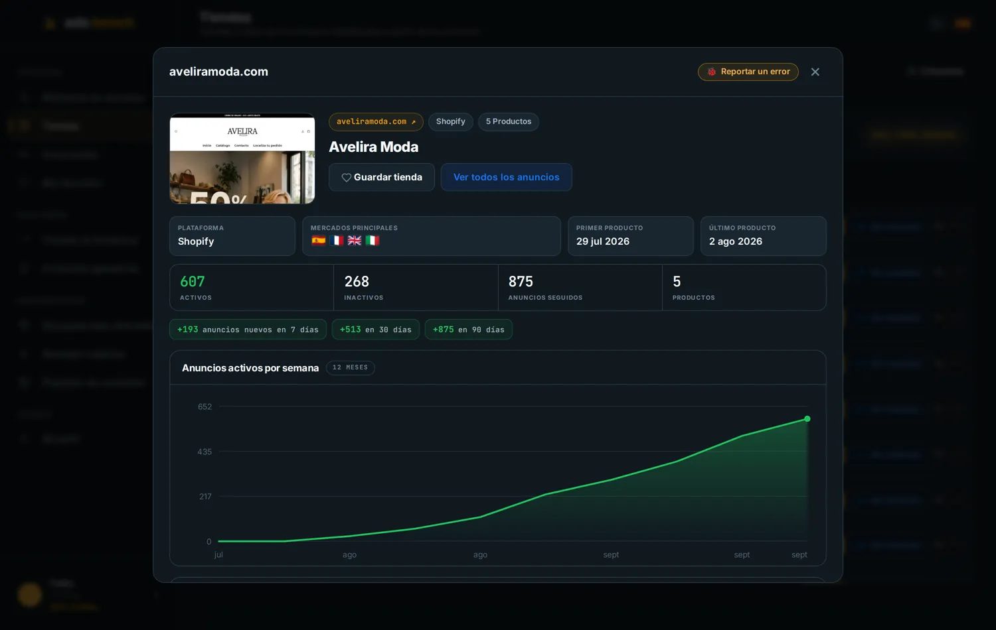Click the 'Avelira Moda' store name heading

coord(374,147)
